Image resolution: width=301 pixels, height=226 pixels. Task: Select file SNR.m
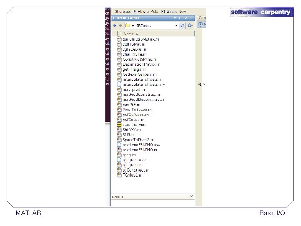pyautogui.click(x=128, y=134)
